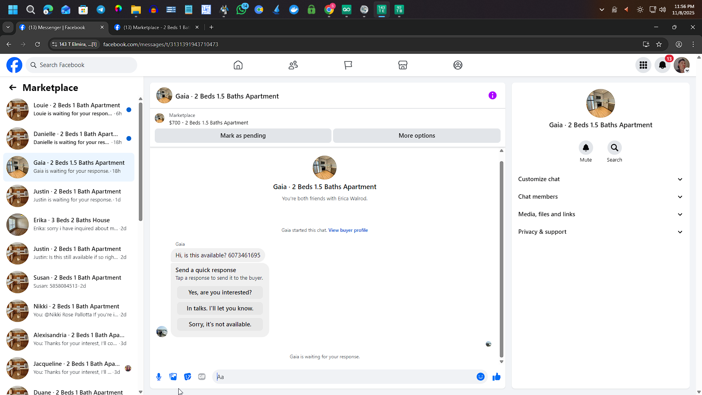Switch to the Marketplace - 2 Beds 1 Bath tab
702x395 pixels.
tap(156, 27)
